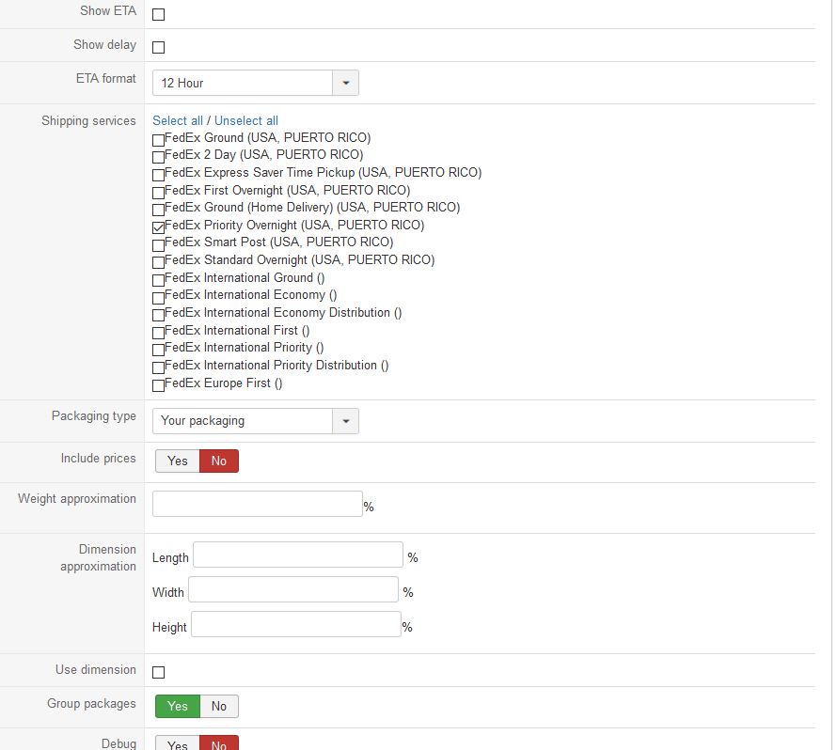Set Include prices to Yes
This screenshot has width=837, height=750.
(178, 461)
